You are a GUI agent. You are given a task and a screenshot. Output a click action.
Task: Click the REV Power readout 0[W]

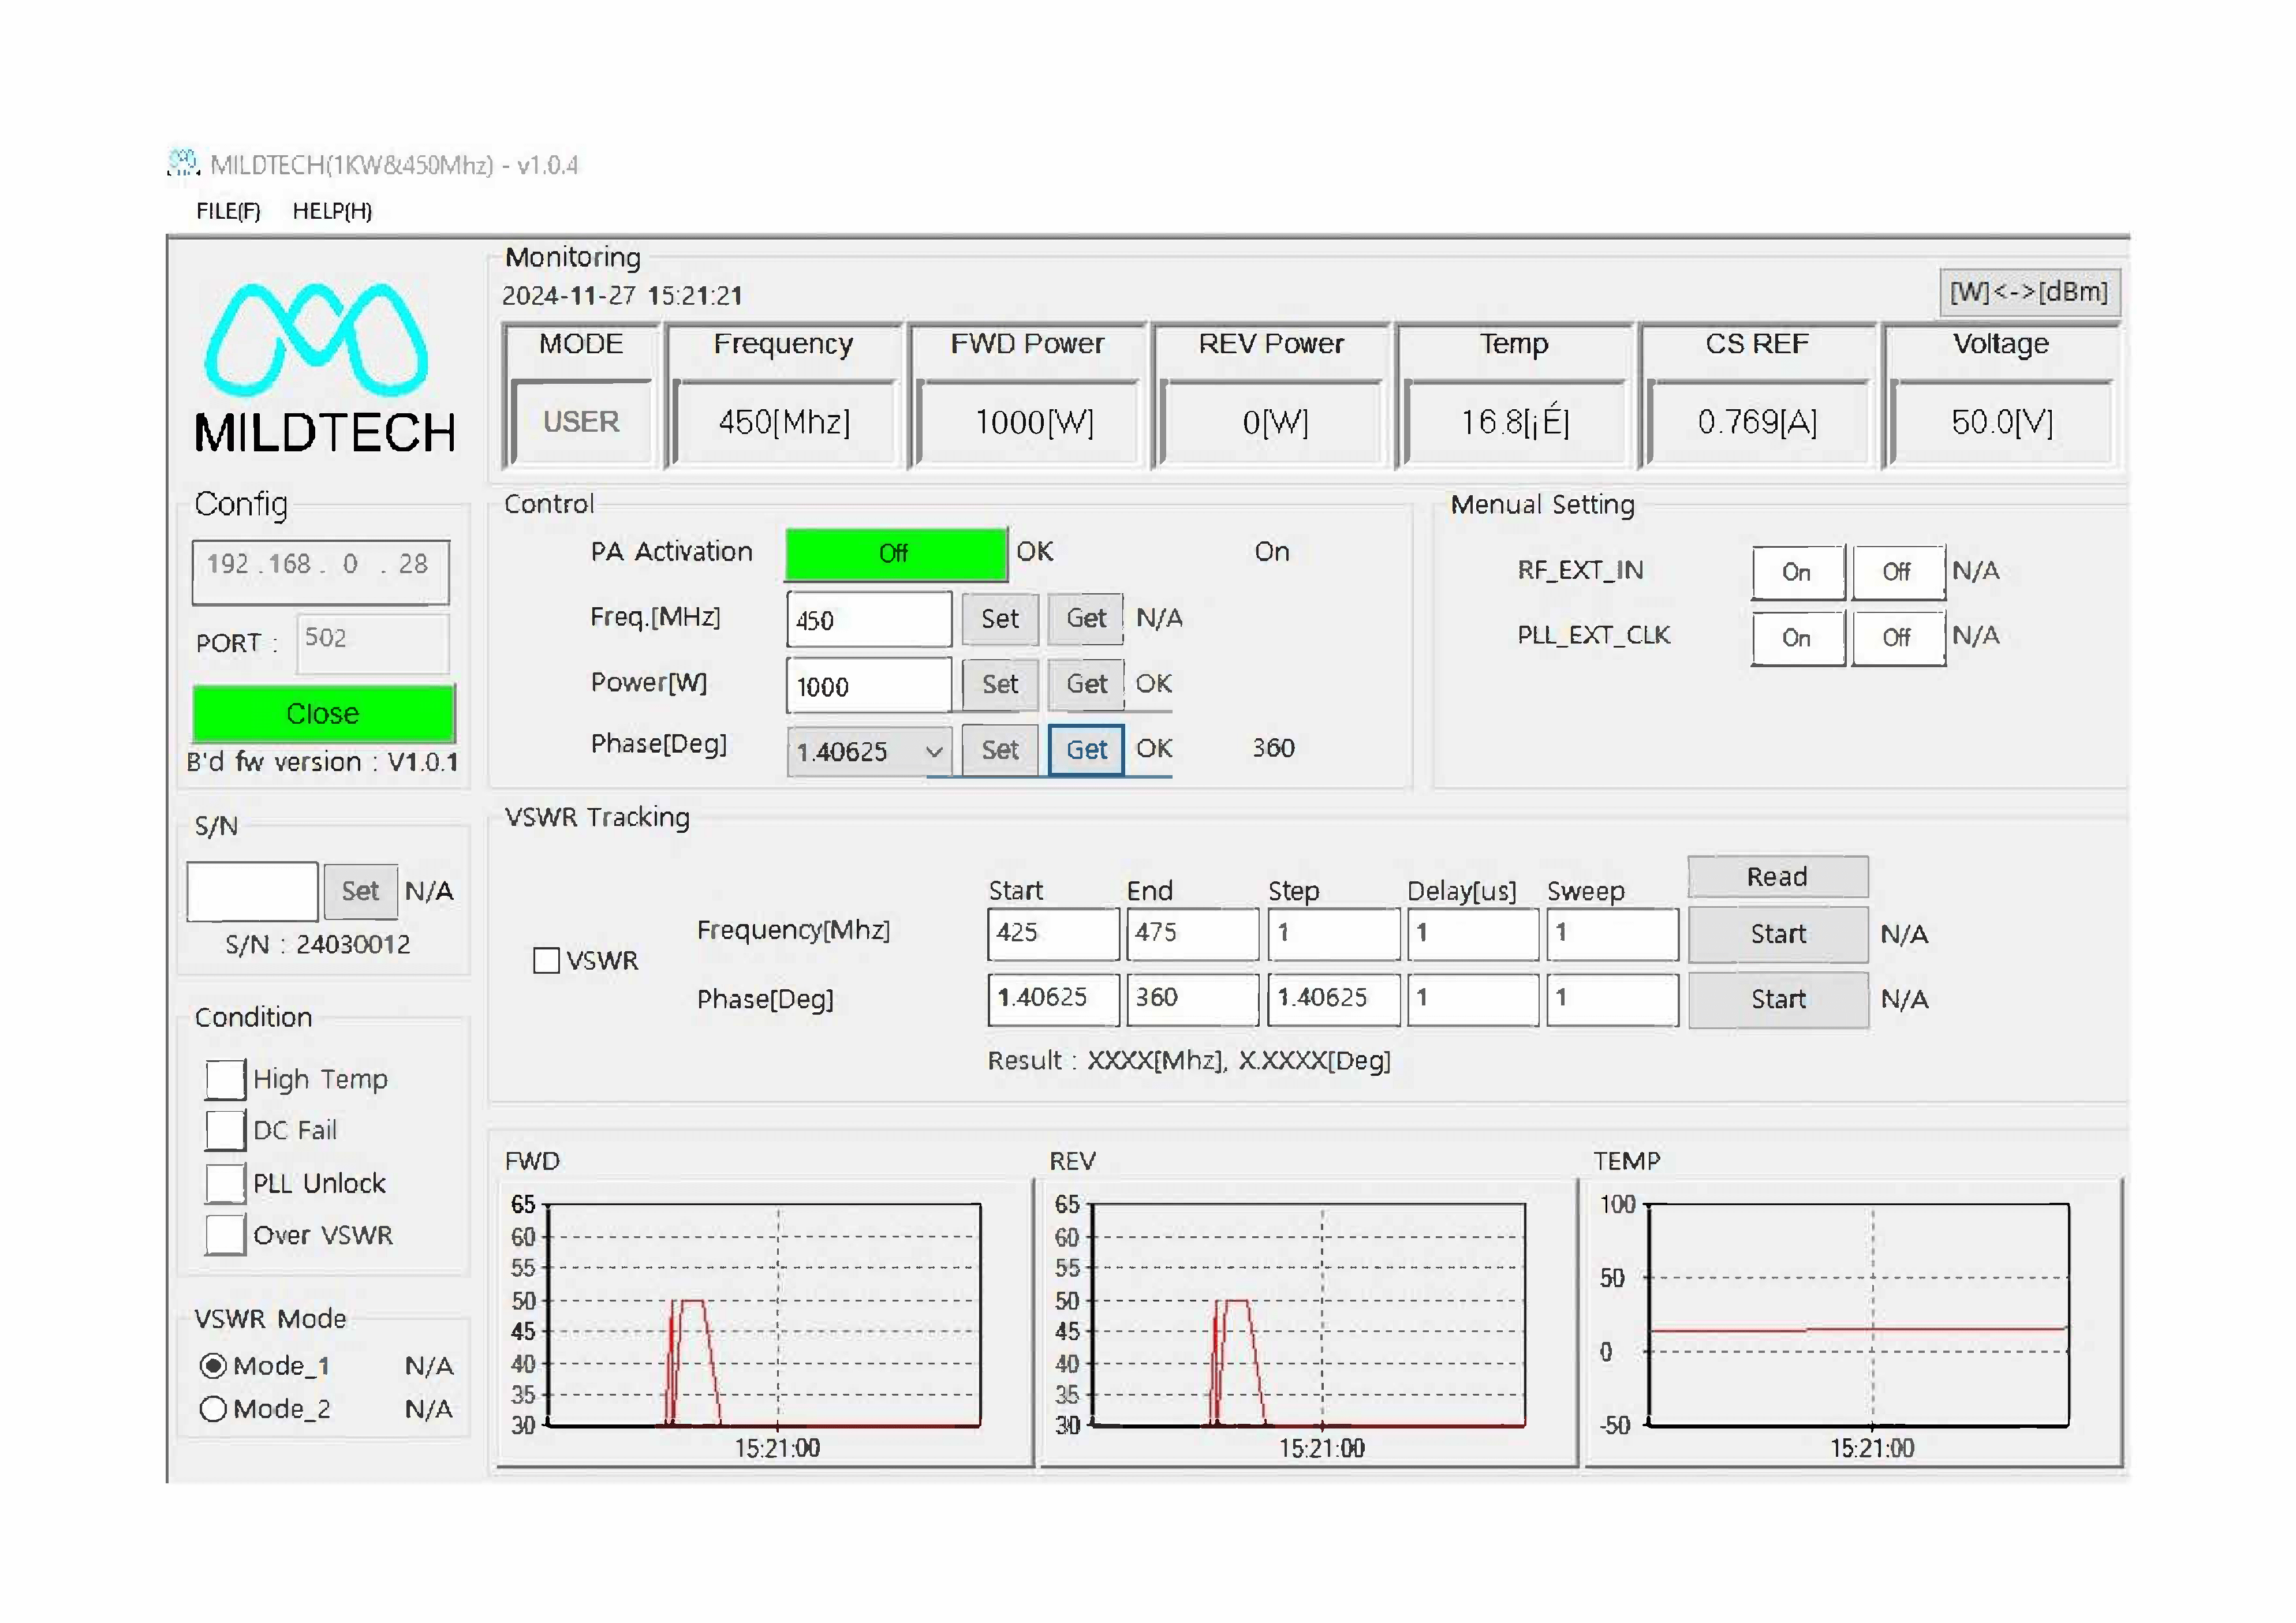click(1275, 422)
